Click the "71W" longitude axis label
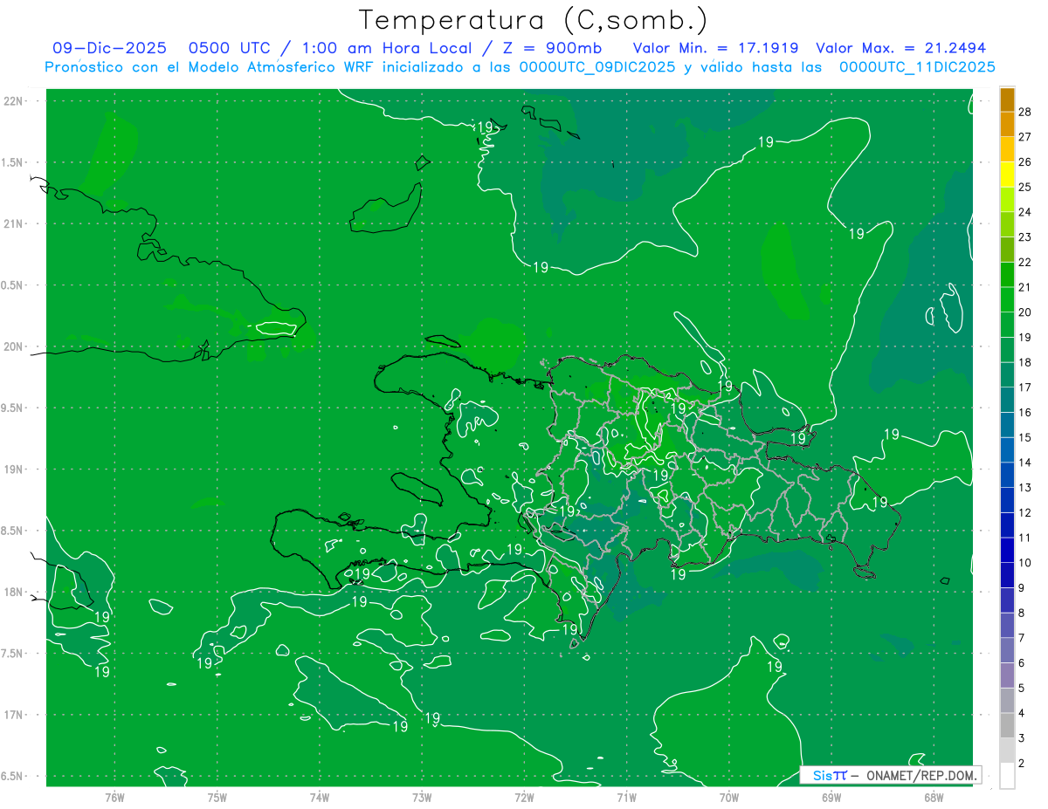The image size is (1048, 809). (626, 798)
